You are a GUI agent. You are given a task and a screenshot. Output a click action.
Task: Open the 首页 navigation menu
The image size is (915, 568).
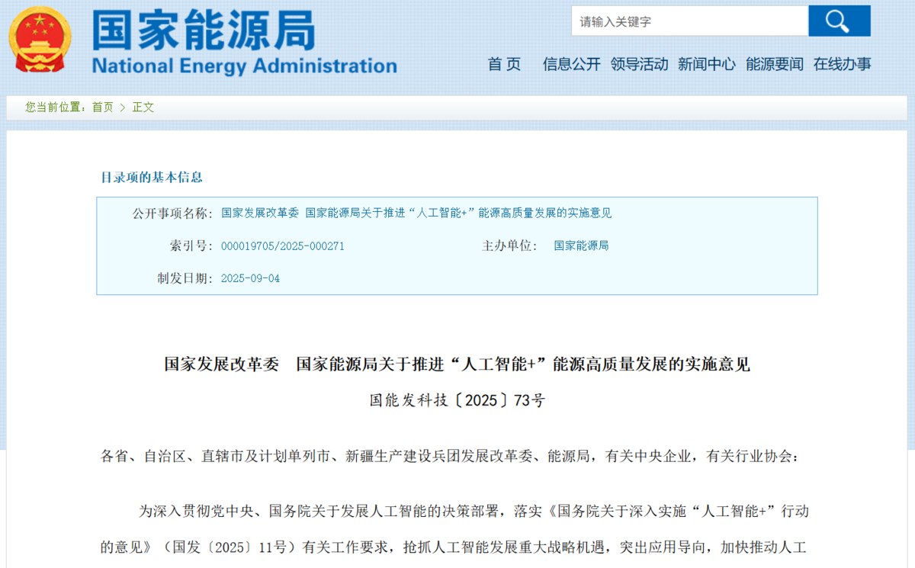tap(504, 64)
